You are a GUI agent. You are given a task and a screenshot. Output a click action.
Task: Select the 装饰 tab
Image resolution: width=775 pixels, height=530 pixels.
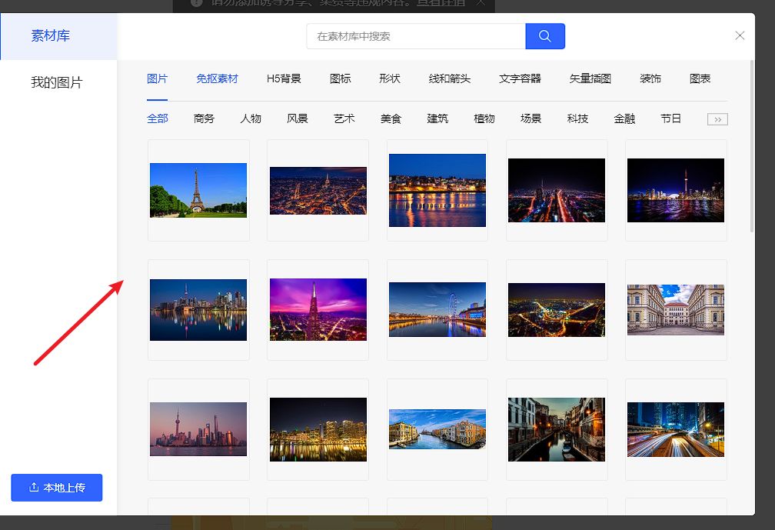650,78
